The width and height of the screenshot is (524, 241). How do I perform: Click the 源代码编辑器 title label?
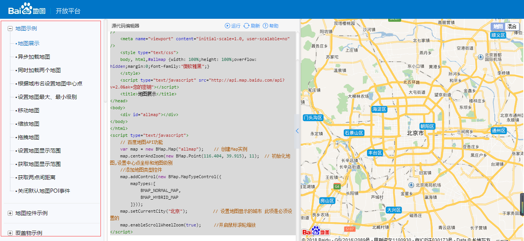point(125,26)
